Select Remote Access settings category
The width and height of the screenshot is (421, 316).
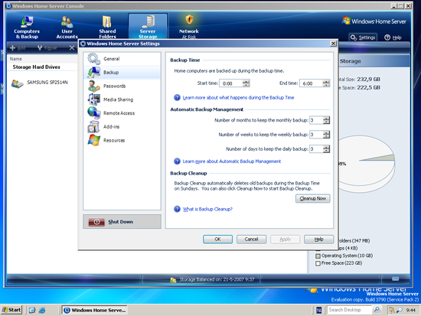[x=122, y=113]
